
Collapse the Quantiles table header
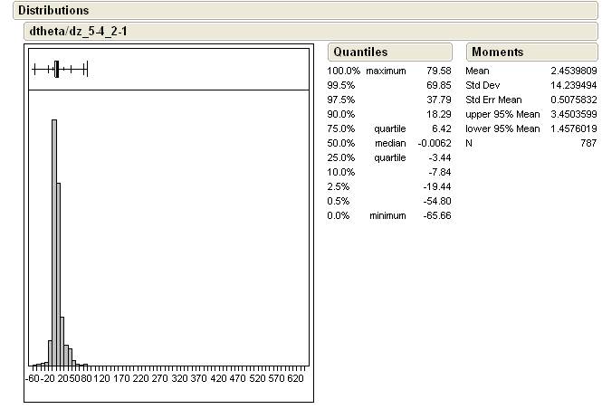pyautogui.click(x=359, y=52)
